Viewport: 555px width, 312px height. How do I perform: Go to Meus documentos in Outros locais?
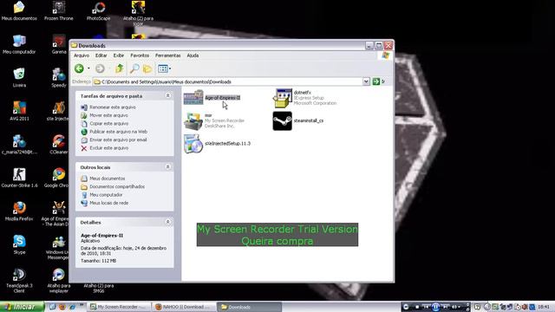click(108, 179)
